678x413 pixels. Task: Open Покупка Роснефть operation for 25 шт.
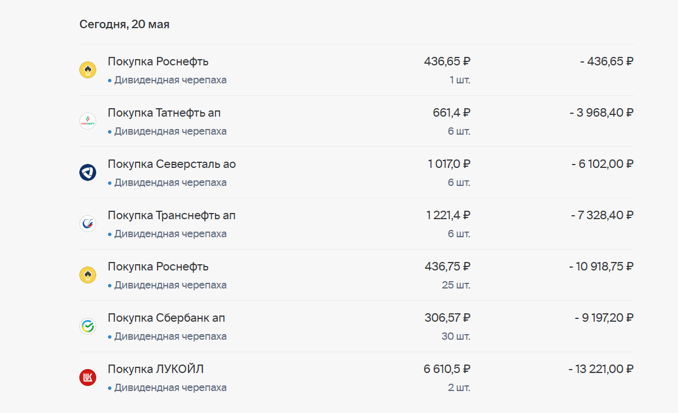pyautogui.click(x=356, y=275)
